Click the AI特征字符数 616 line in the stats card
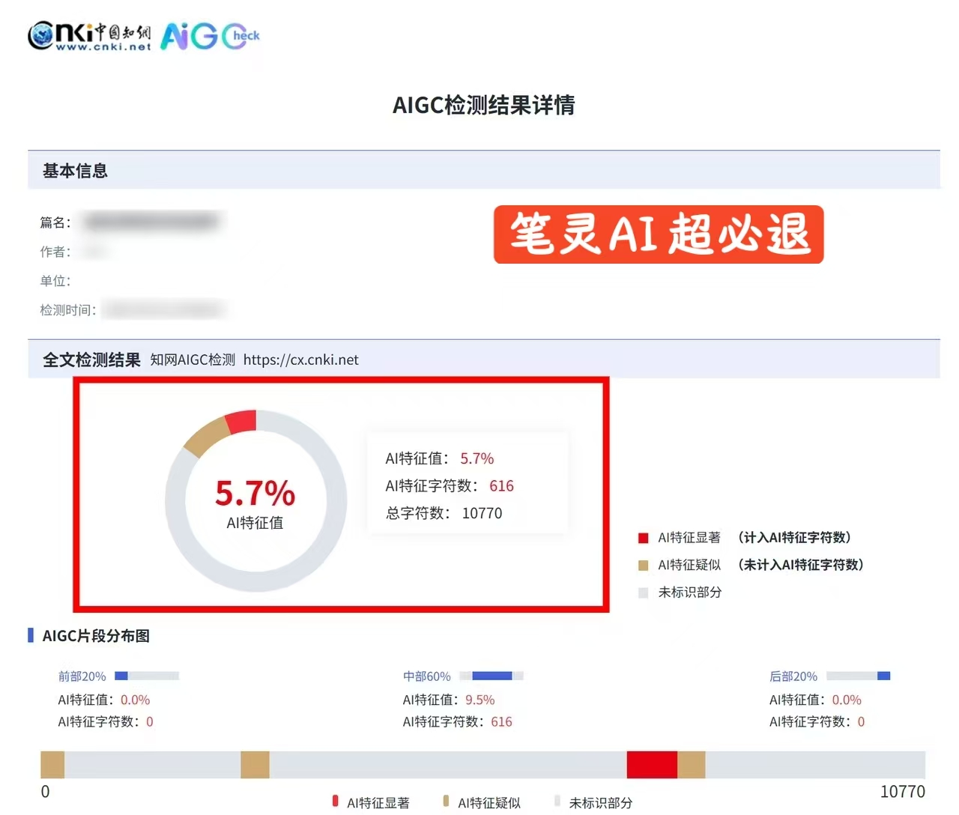Viewport: 959px width, 815px height. (450, 486)
